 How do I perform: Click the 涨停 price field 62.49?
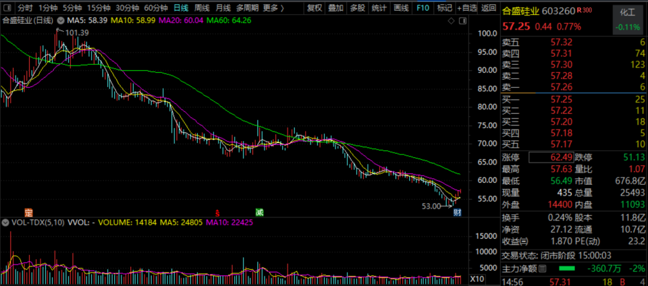coord(551,157)
